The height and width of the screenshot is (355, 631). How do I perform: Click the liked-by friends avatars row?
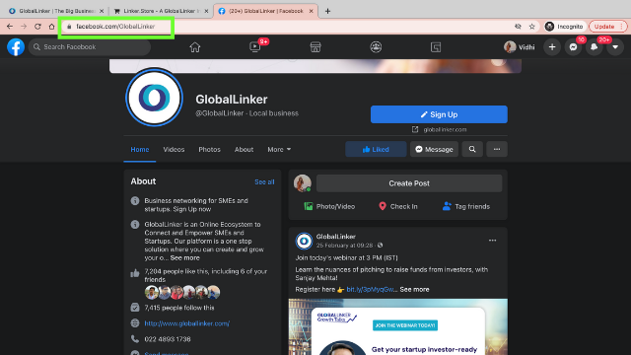click(x=182, y=292)
